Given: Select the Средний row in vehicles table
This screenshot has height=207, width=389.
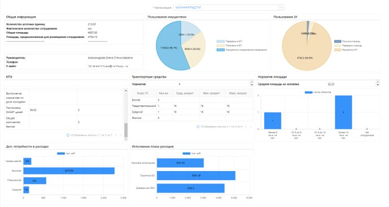Looking at the screenshot, I should click(192, 112).
